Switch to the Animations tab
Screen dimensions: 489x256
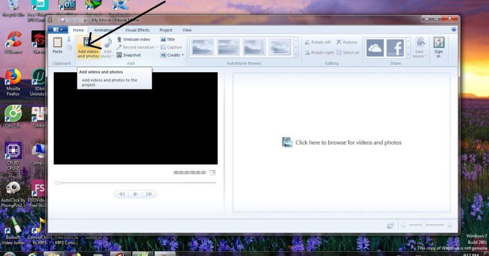[103, 30]
